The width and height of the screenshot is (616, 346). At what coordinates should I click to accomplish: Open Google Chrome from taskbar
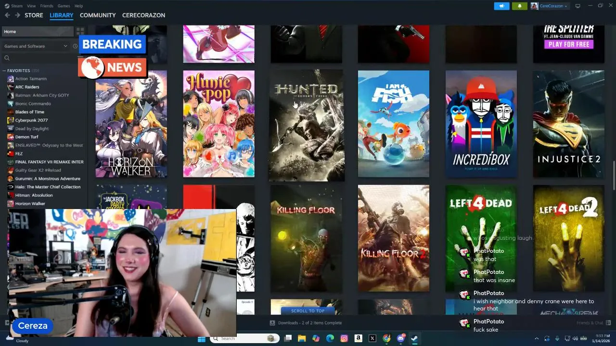click(386, 338)
